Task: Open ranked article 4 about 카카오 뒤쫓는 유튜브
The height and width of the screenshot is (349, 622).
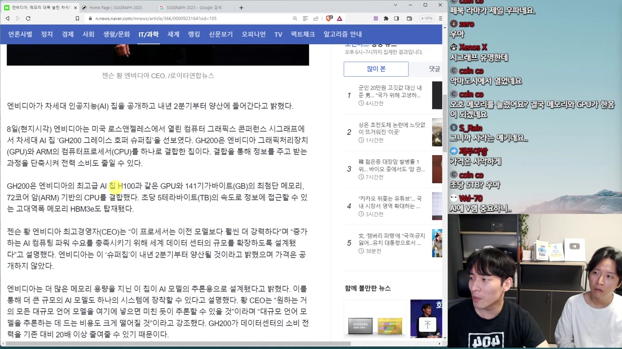Action: [x=390, y=202]
